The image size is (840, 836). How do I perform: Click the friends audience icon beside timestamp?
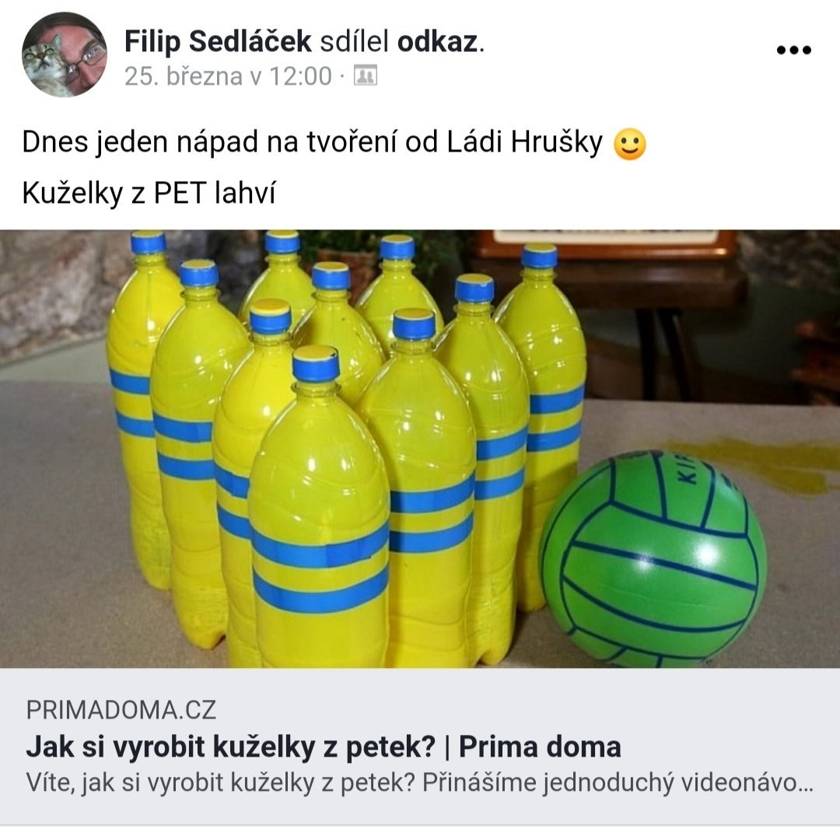366,75
